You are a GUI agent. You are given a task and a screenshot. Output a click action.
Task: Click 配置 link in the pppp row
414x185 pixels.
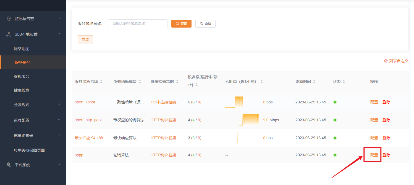tap(374, 155)
